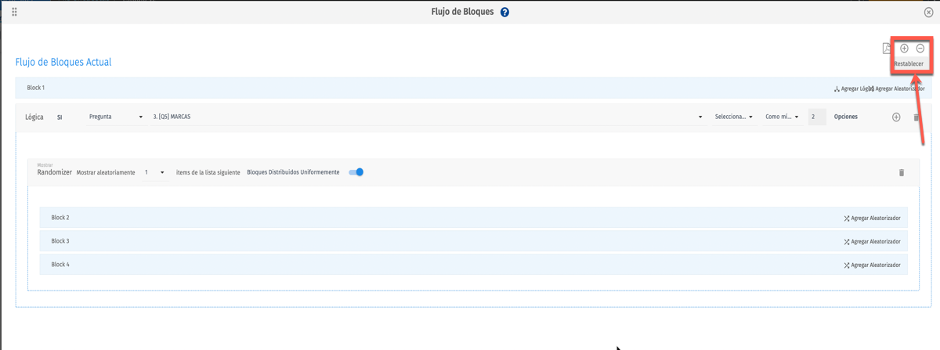Open the 3. [Q5] MARCAS question dropdown
Viewport: 940px width, 350px height.
tap(428, 117)
